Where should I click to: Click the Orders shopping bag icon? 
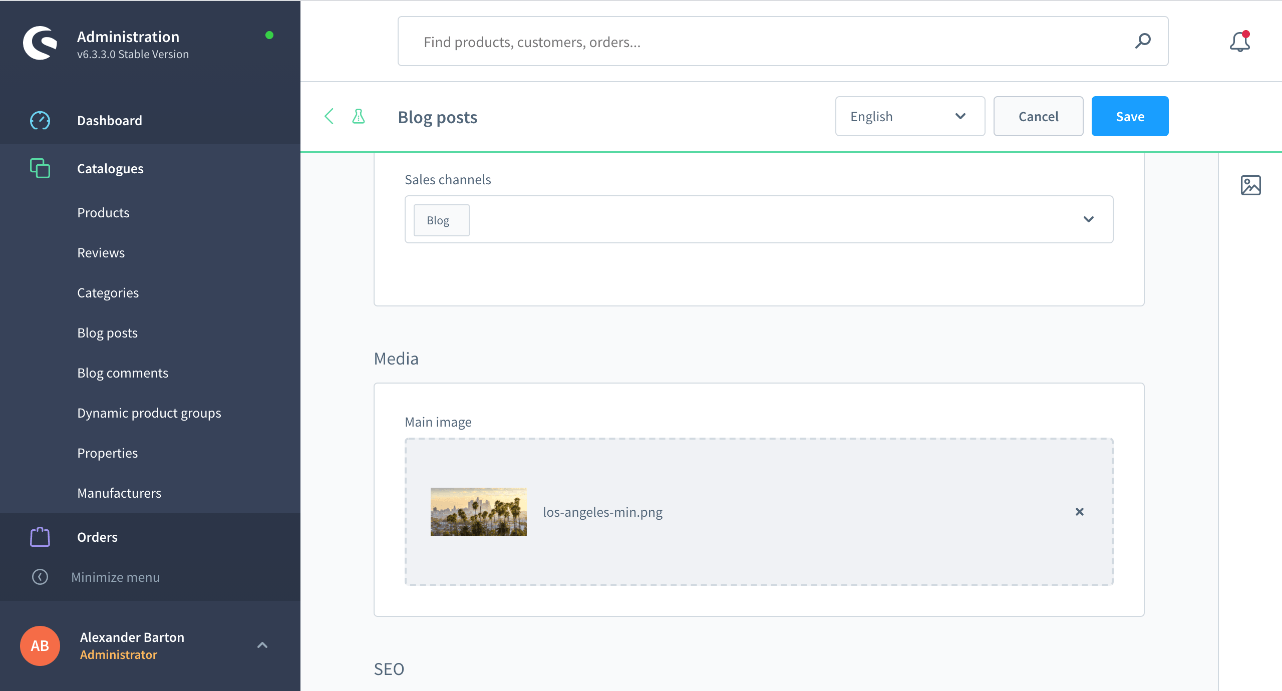point(40,537)
